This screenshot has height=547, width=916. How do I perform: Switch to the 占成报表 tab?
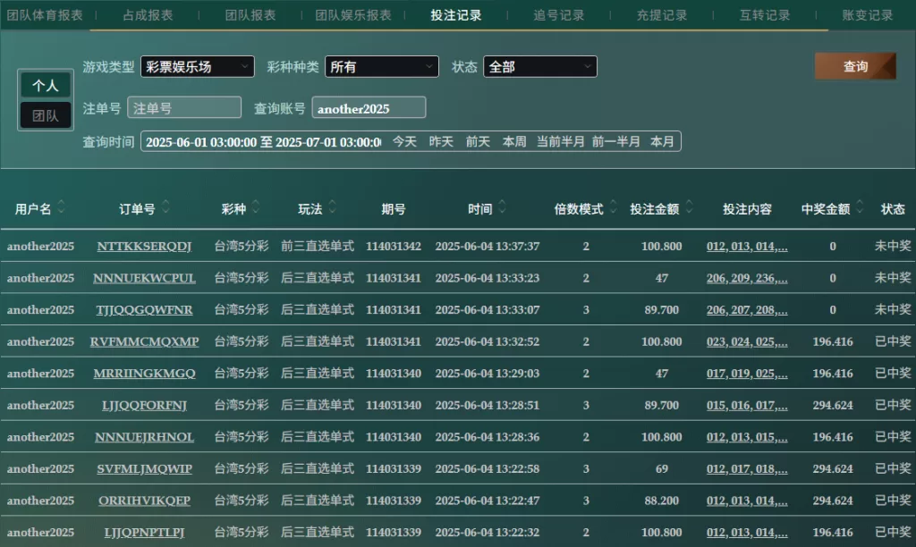(148, 15)
